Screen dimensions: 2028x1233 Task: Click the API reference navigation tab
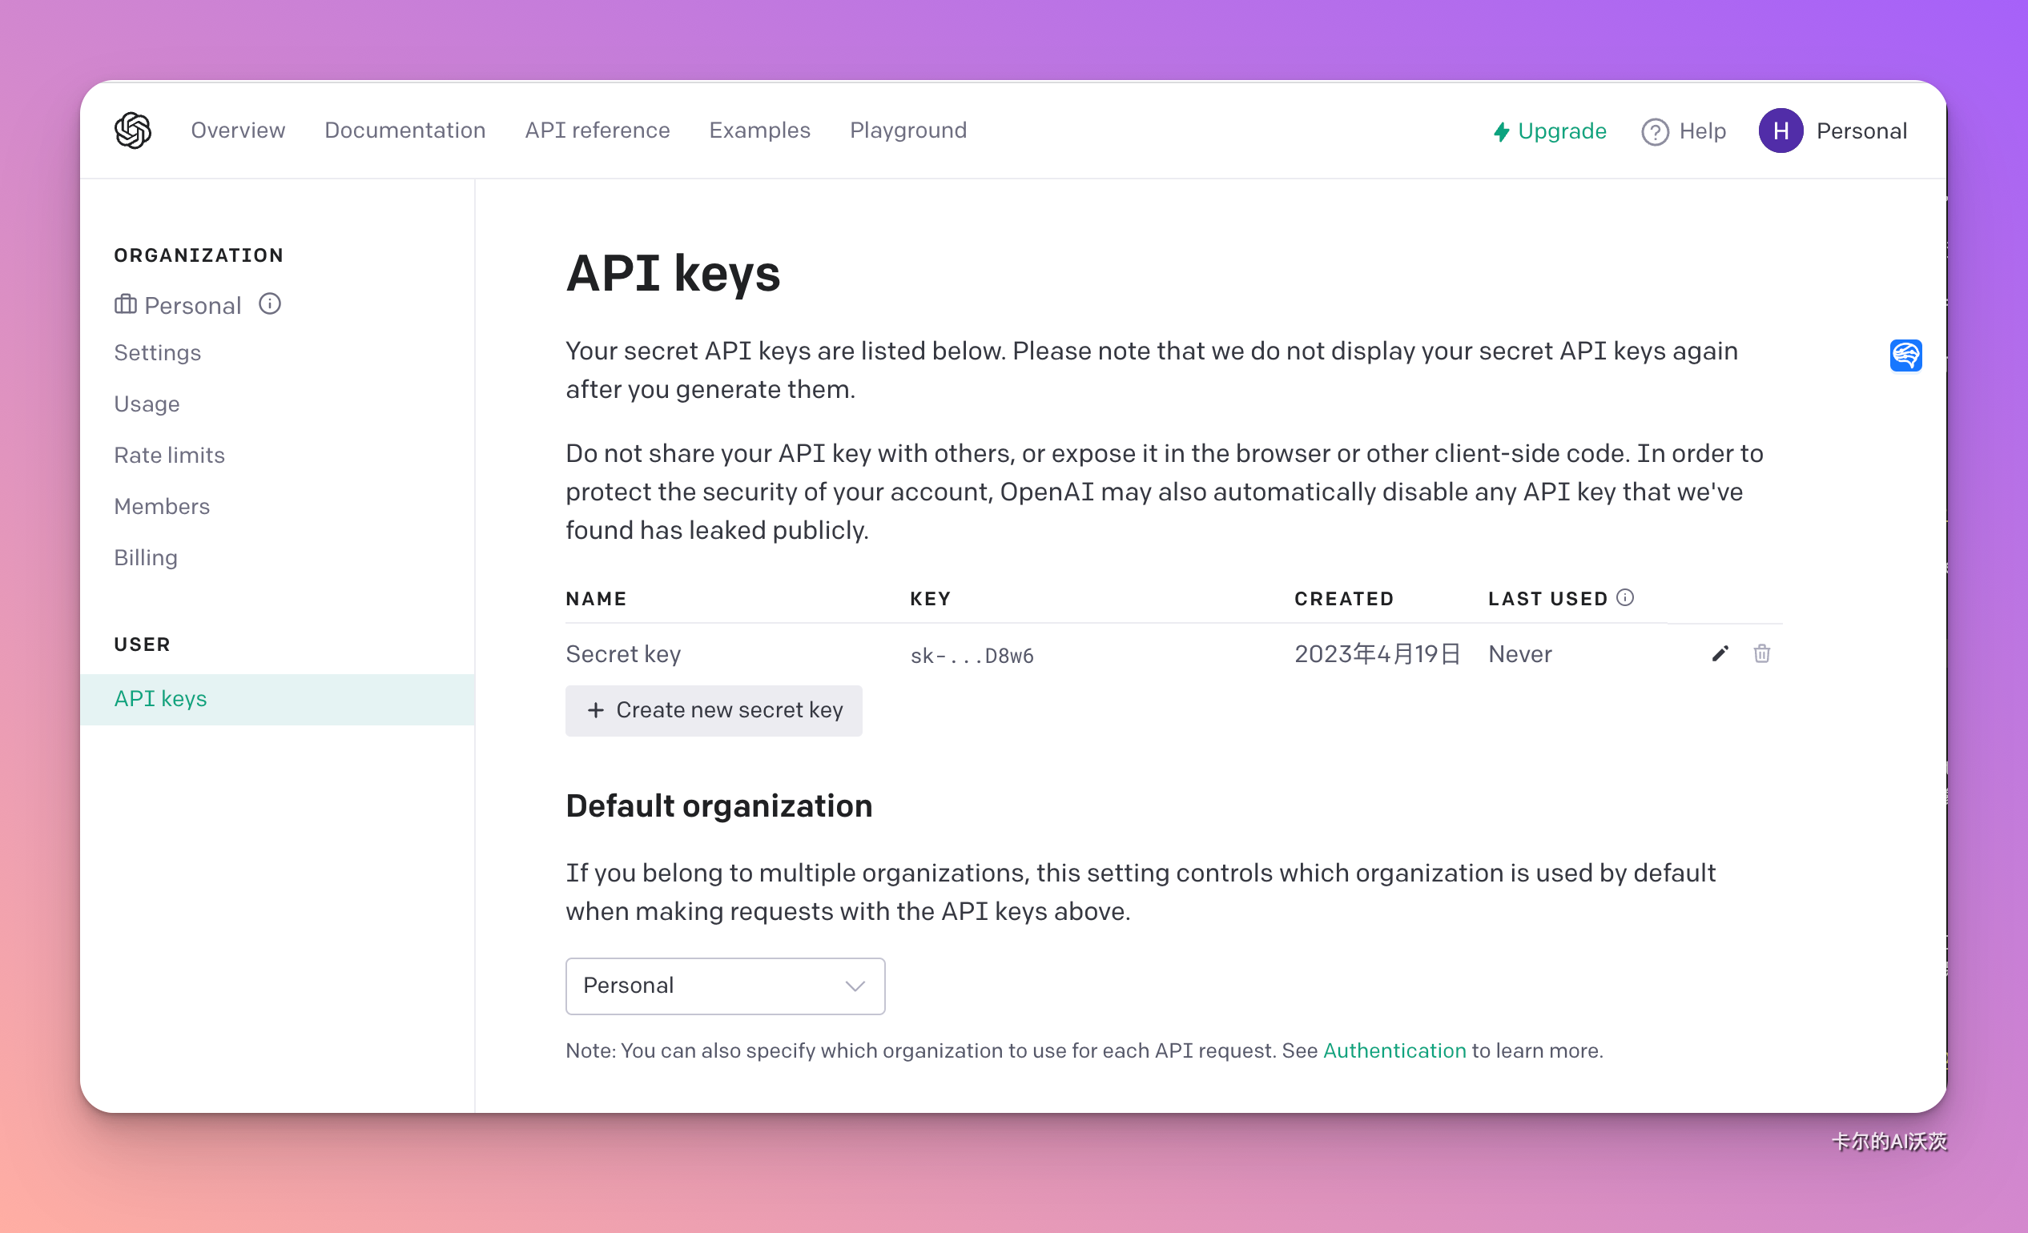click(x=597, y=131)
